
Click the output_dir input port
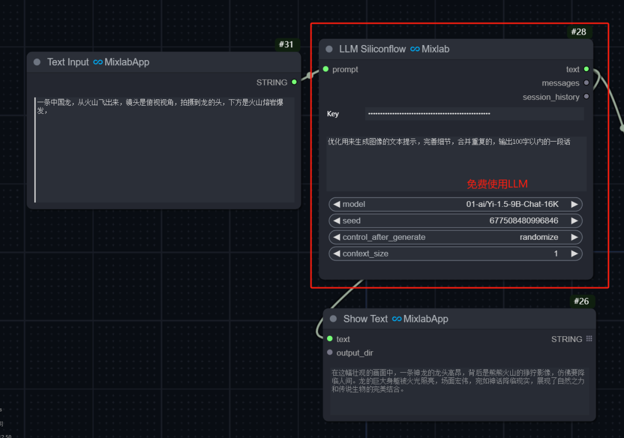click(x=330, y=352)
